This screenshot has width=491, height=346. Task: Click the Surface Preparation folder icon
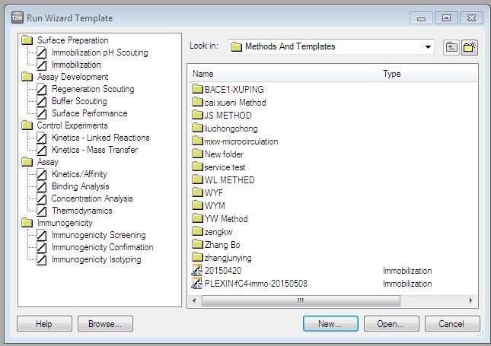tap(27, 40)
